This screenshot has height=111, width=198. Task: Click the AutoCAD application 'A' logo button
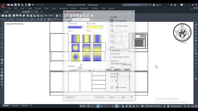tap(3, 6)
